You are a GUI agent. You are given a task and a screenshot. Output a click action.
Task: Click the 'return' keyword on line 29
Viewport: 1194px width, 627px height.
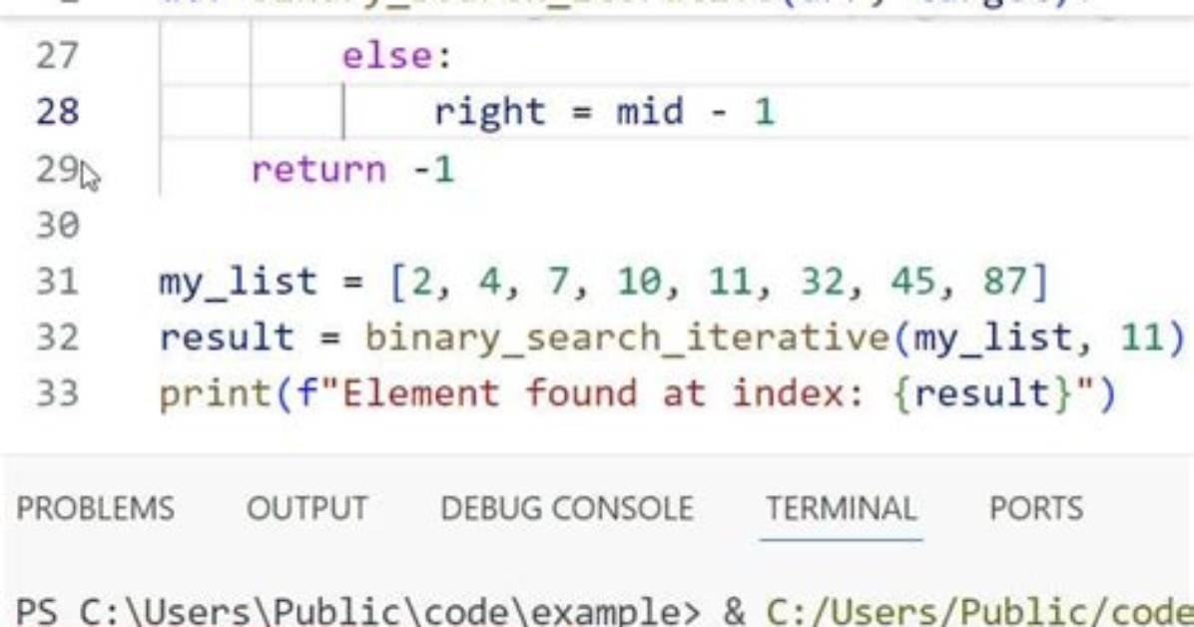point(318,169)
